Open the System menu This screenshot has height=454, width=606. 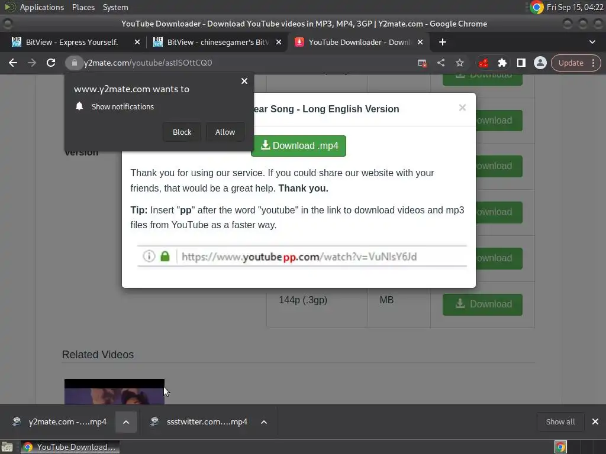[115, 7]
